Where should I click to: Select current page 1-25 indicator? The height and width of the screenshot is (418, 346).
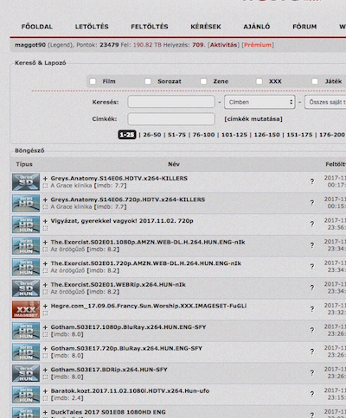[127, 135]
